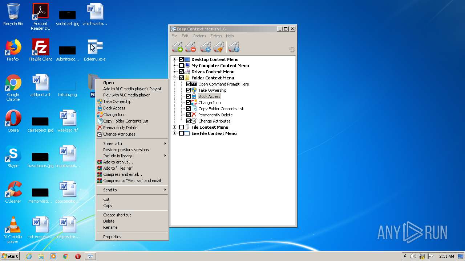Click Restore previous versions

pyautogui.click(x=132, y=150)
